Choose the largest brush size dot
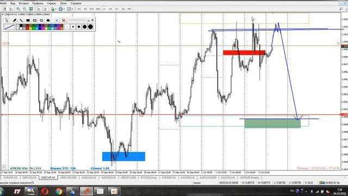This screenshot has width=348, height=196. pos(90,27)
